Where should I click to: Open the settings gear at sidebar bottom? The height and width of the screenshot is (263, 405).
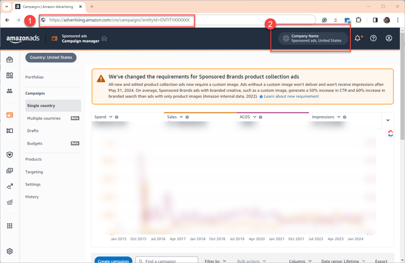coord(10,251)
